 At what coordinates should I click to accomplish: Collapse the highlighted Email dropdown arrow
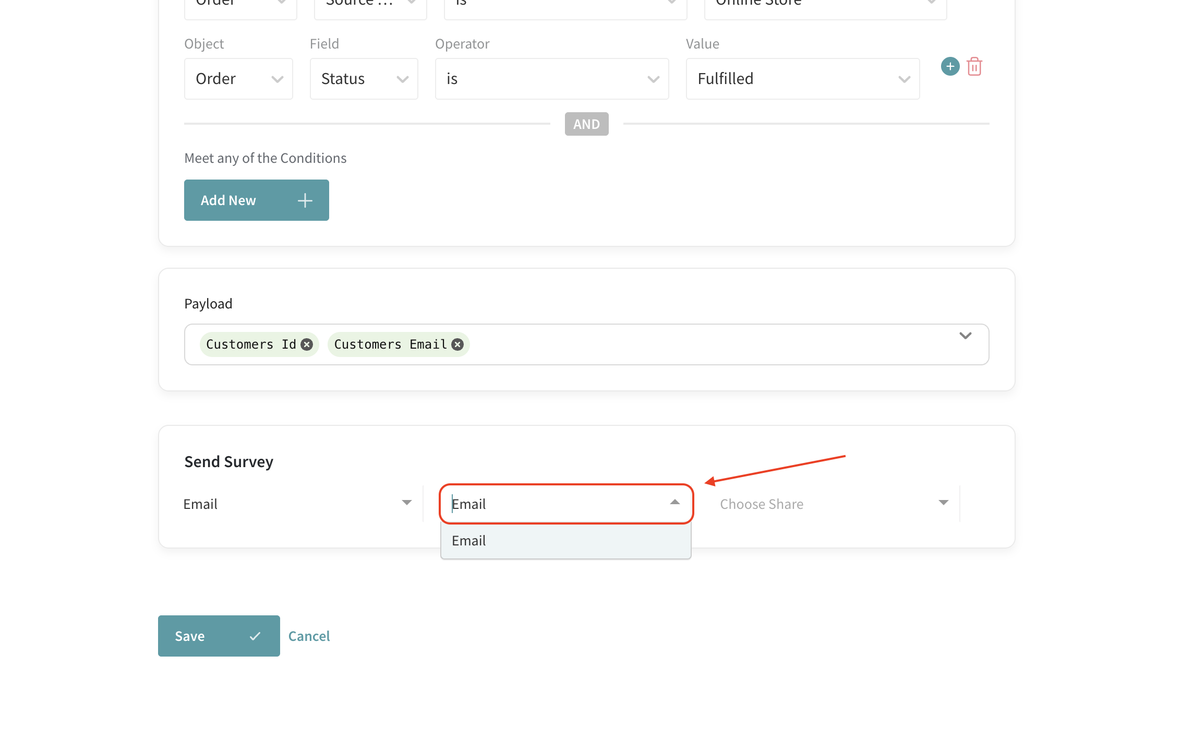[674, 502]
